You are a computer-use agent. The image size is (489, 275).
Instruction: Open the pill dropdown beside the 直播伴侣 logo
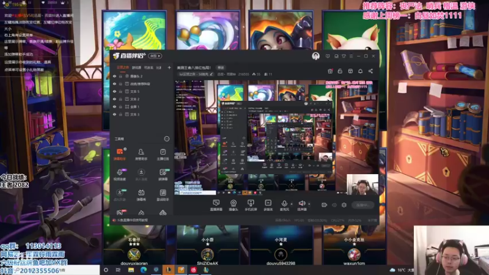155,56
